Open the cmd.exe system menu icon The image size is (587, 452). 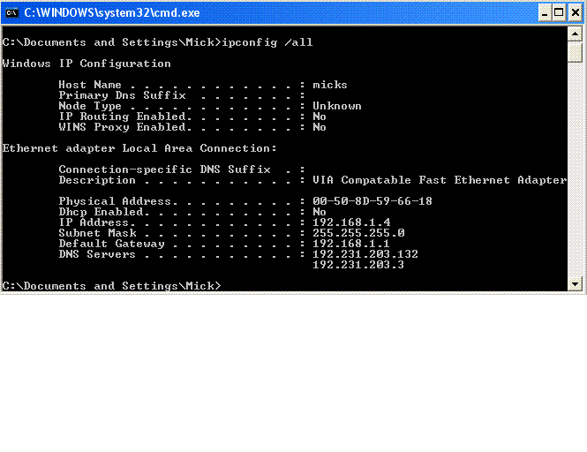point(12,13)
